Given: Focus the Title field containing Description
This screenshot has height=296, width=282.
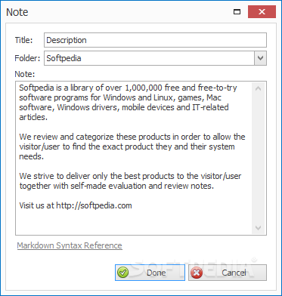Looking at the screenshot, I should pyautogui.click(x=155, y=40).
